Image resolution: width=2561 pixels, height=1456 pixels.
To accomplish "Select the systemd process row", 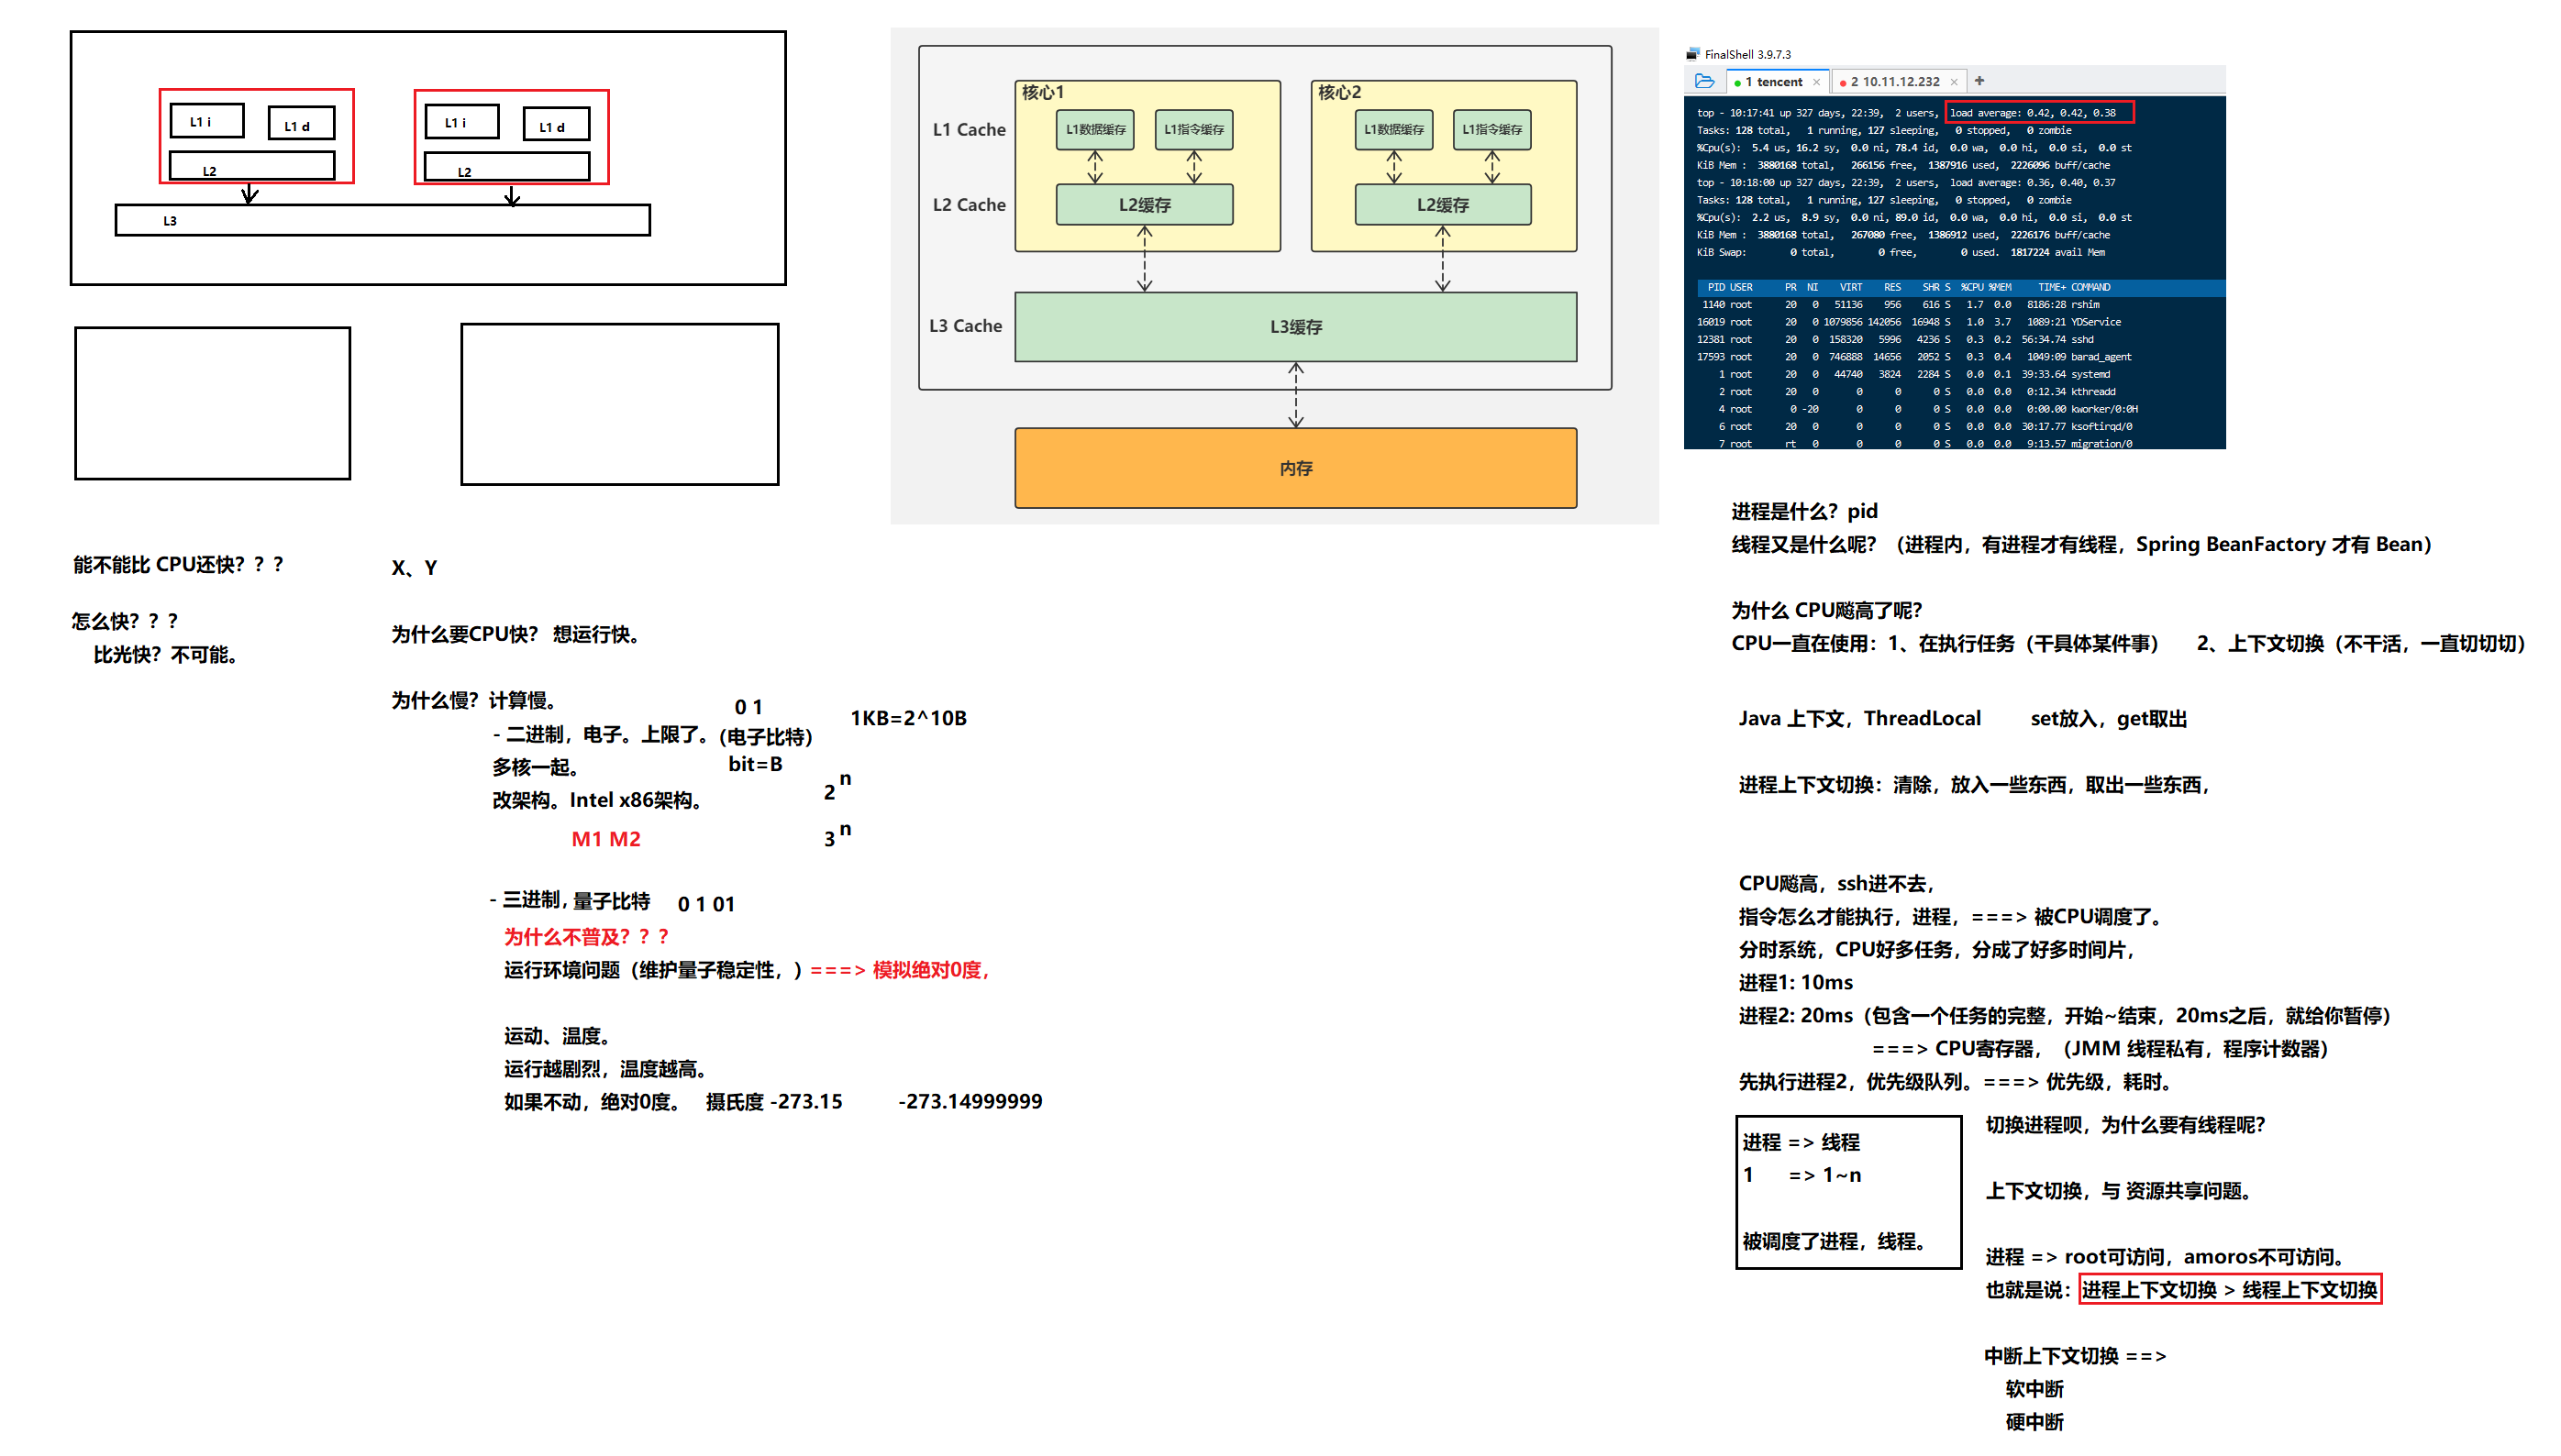I will [1954, 374].
